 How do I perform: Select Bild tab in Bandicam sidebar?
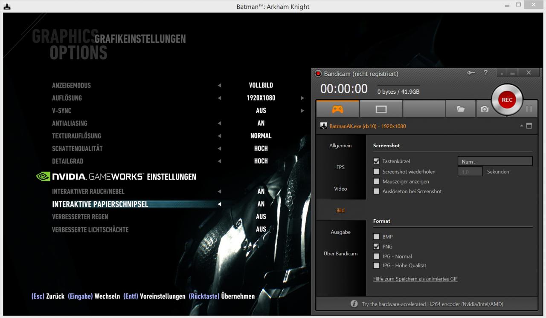pyautogui.click(x=340, y=210)
